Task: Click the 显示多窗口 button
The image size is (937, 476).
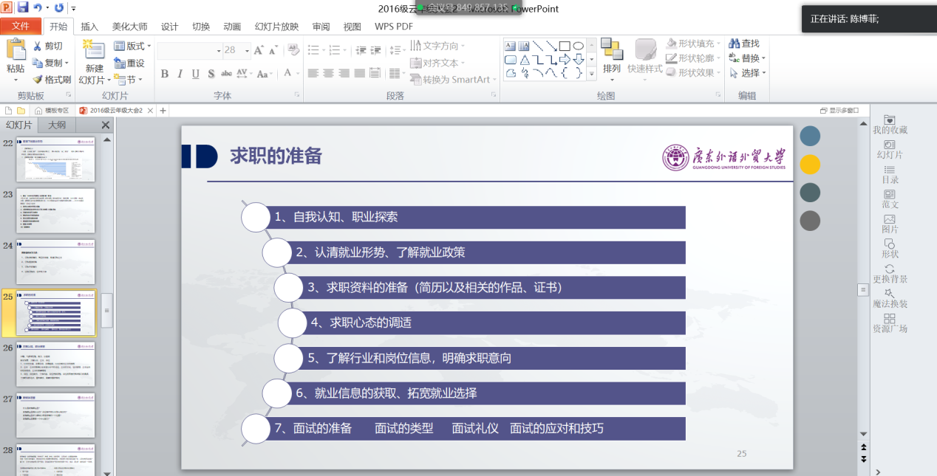Action: (x=839, y=111)
